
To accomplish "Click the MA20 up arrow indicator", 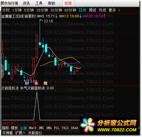I will coord(104,16).
